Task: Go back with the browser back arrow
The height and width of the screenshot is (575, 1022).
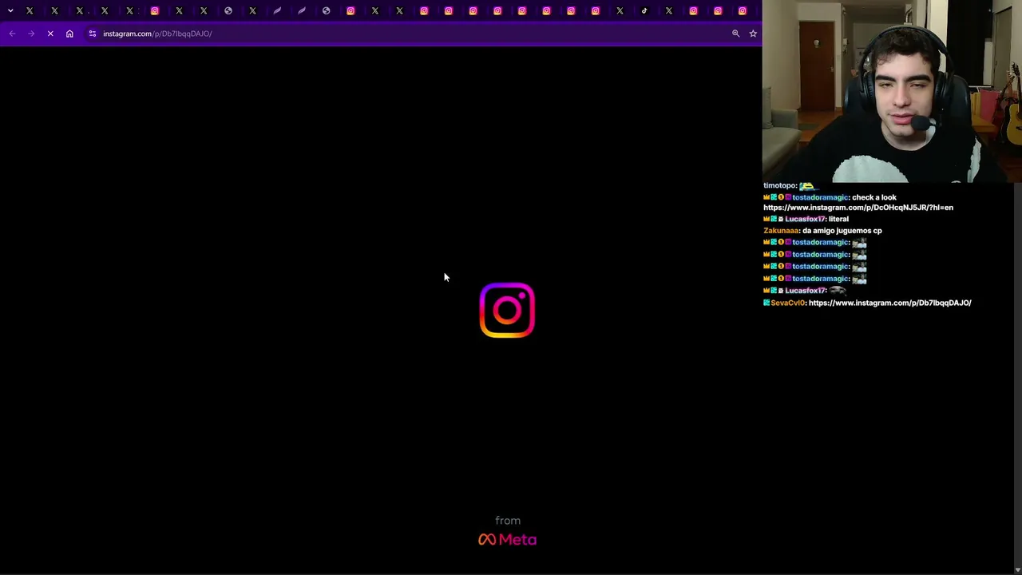Action: click(12, 34)
